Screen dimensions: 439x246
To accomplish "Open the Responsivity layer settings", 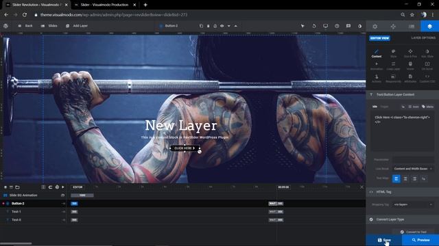I will click(393, 79).
